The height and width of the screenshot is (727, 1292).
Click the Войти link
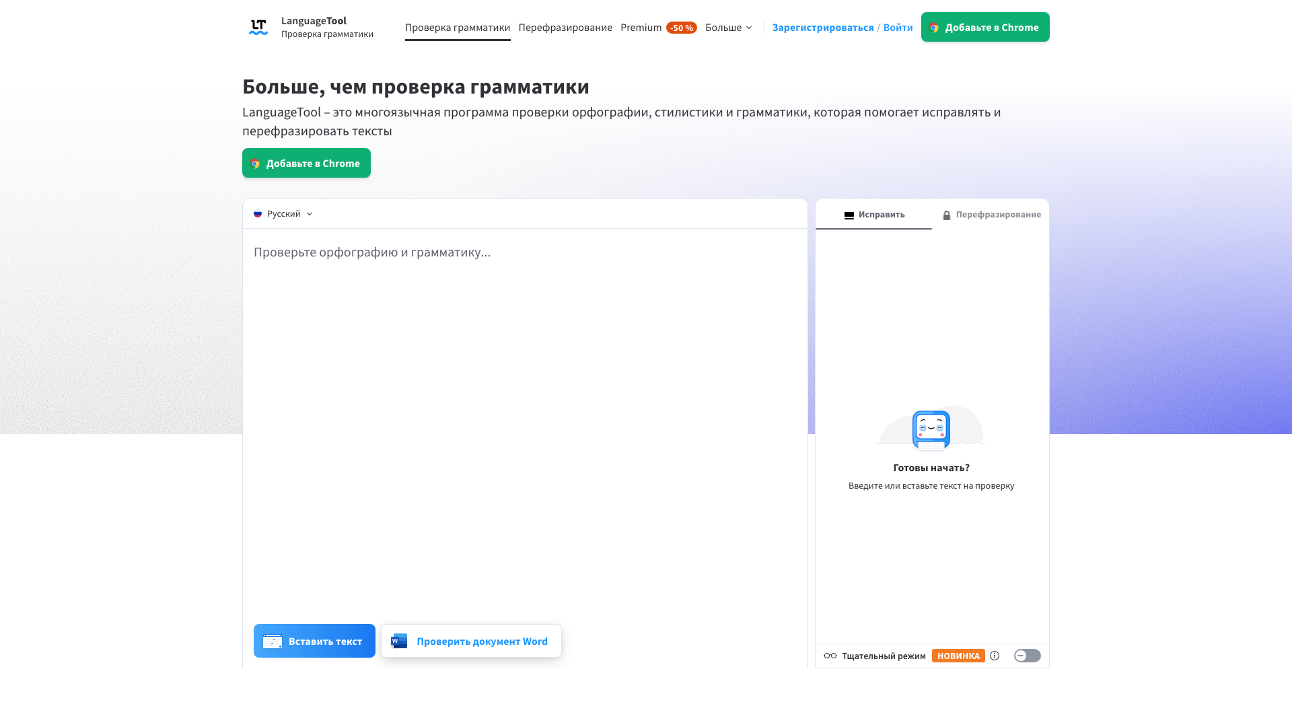[x=898, y=28]
